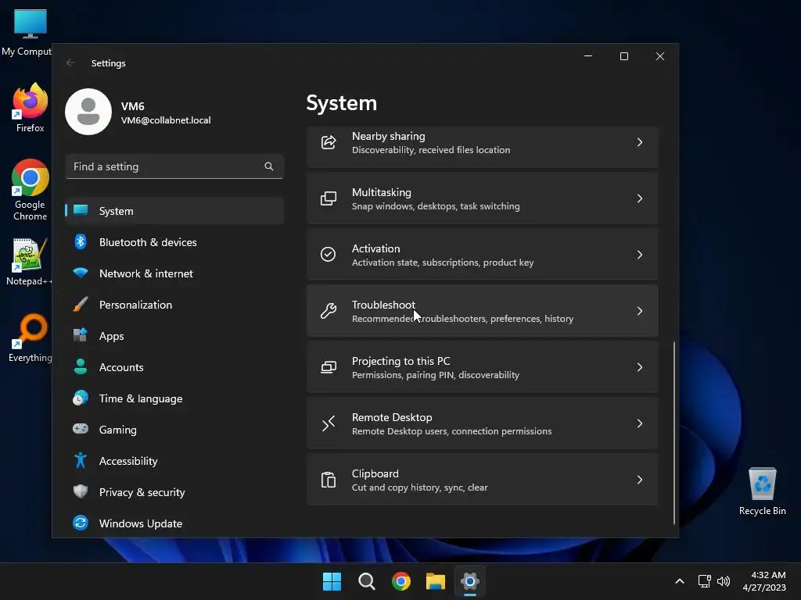Open Troubleshoot settings title

tap(383, 305)
